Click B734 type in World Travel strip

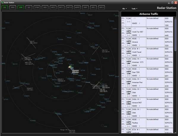coord(134,49)
